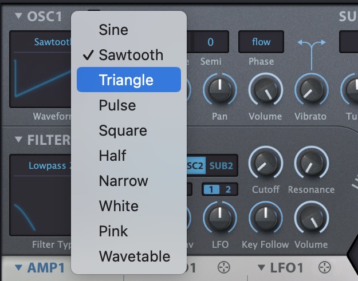Collapse the FILTER section disclosure triangle
The image size is (358, 281).
click(x=18, y=140)
